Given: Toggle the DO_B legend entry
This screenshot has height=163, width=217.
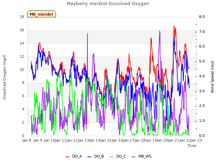Looking at the screenshot, I should [x=96, y=157].
